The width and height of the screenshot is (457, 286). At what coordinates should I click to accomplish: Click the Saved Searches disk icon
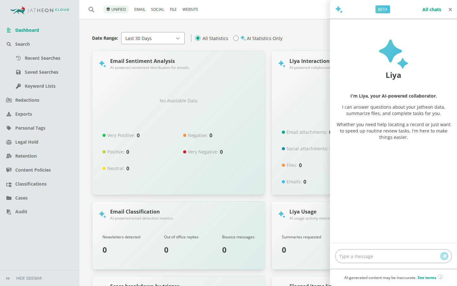18,72
